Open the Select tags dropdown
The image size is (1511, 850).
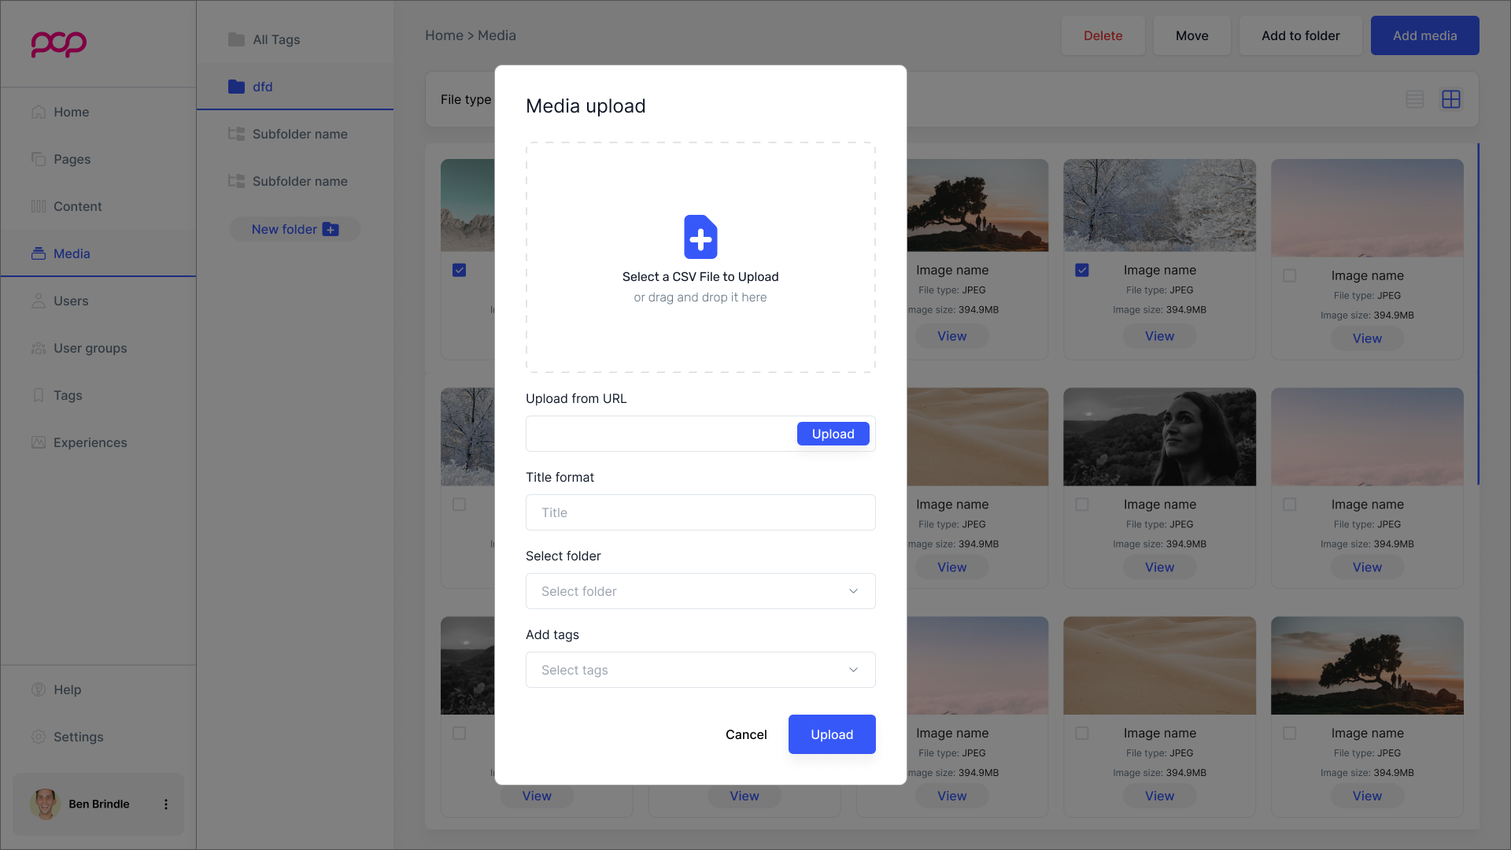[700, 670]
